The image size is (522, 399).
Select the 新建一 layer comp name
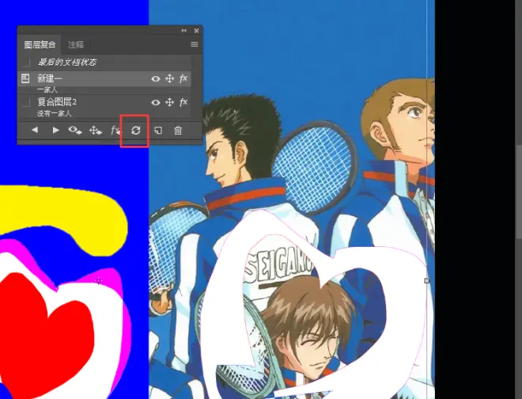[50, 78]
